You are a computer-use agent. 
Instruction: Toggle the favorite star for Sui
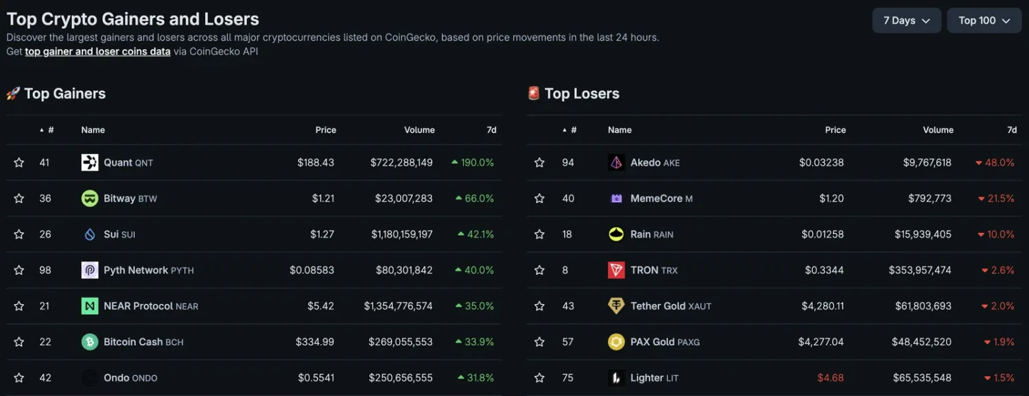(x=19, y=234)
